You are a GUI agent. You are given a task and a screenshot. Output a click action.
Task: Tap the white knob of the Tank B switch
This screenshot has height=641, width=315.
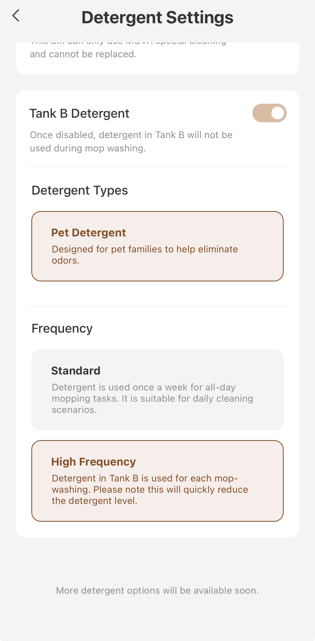277,113
